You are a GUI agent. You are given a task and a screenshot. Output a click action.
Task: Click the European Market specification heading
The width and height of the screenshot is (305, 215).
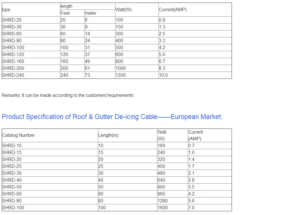point(112,117)
